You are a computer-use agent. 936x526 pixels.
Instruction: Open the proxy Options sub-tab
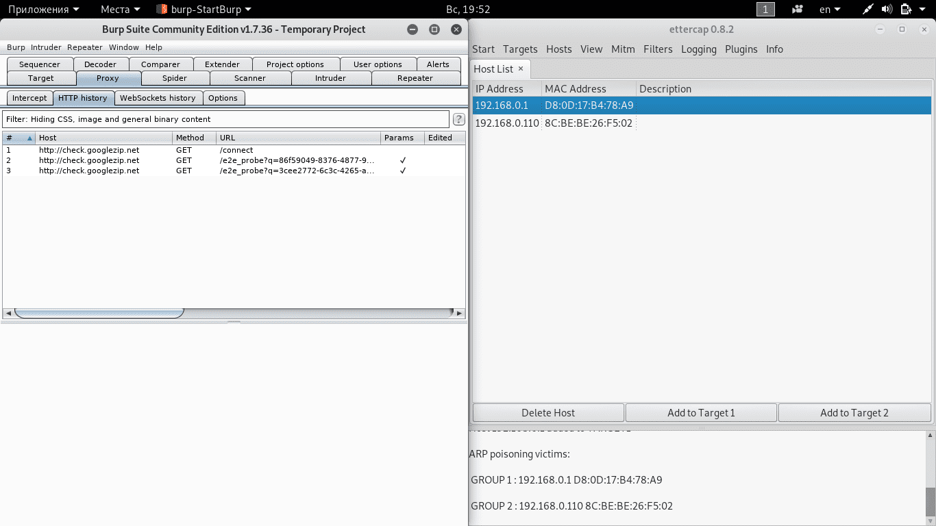223,98
